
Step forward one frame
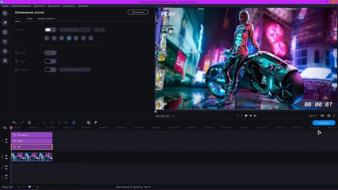tap(251, 116)
